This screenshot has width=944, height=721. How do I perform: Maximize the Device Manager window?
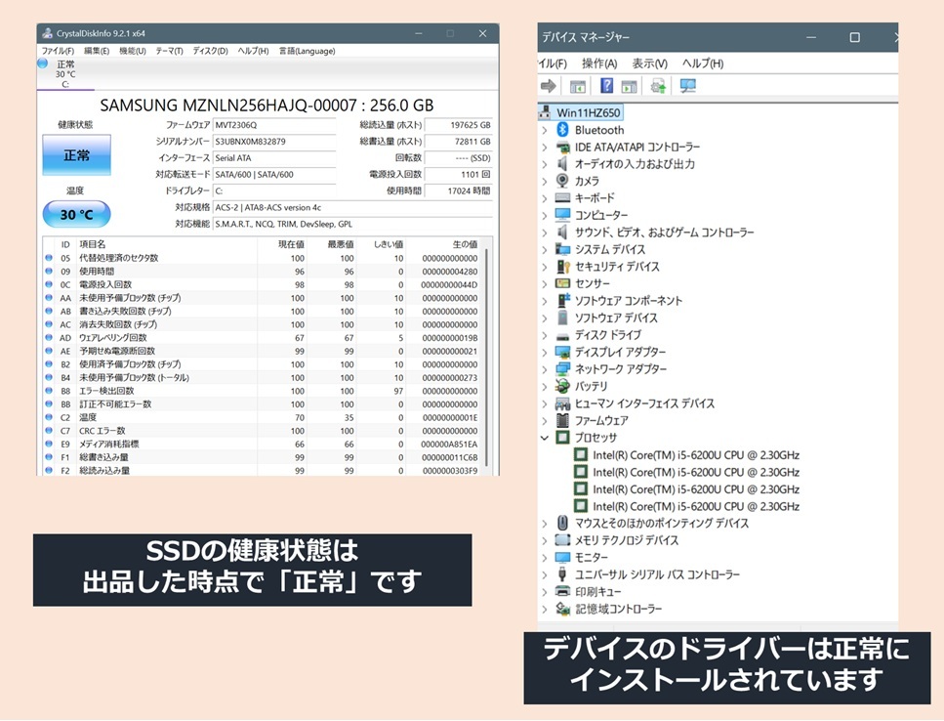tap(854, 37)
